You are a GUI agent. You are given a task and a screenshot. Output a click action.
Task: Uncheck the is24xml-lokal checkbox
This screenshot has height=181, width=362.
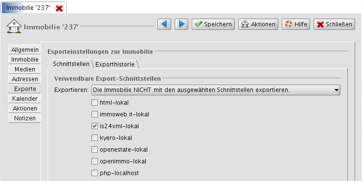point(94,126)
